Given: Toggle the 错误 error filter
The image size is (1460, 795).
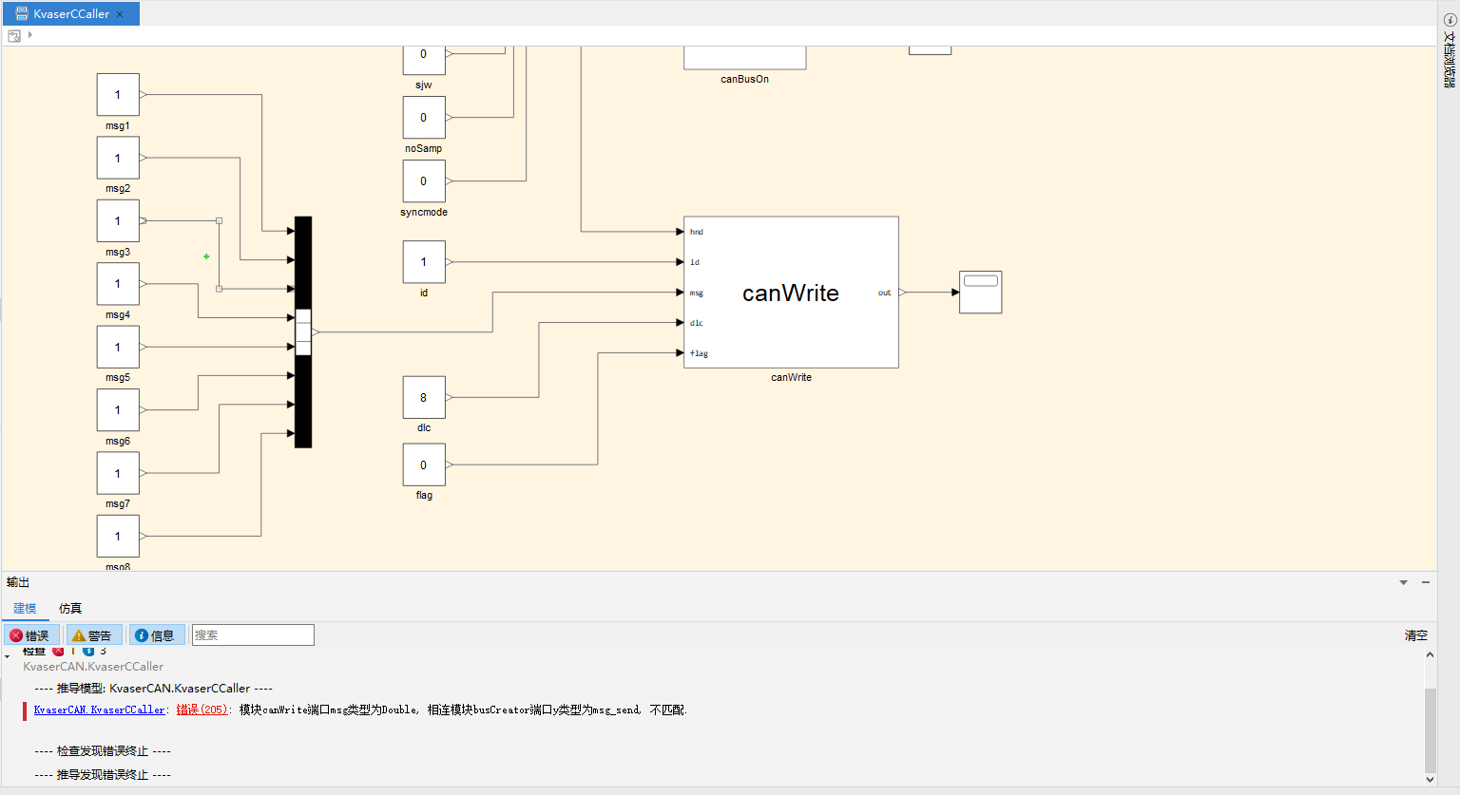Looking at the screenshot, I should (x=31, y=635).
